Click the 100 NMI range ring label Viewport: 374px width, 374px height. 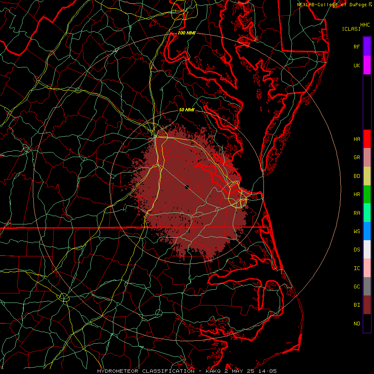click(x=187, y=33)
